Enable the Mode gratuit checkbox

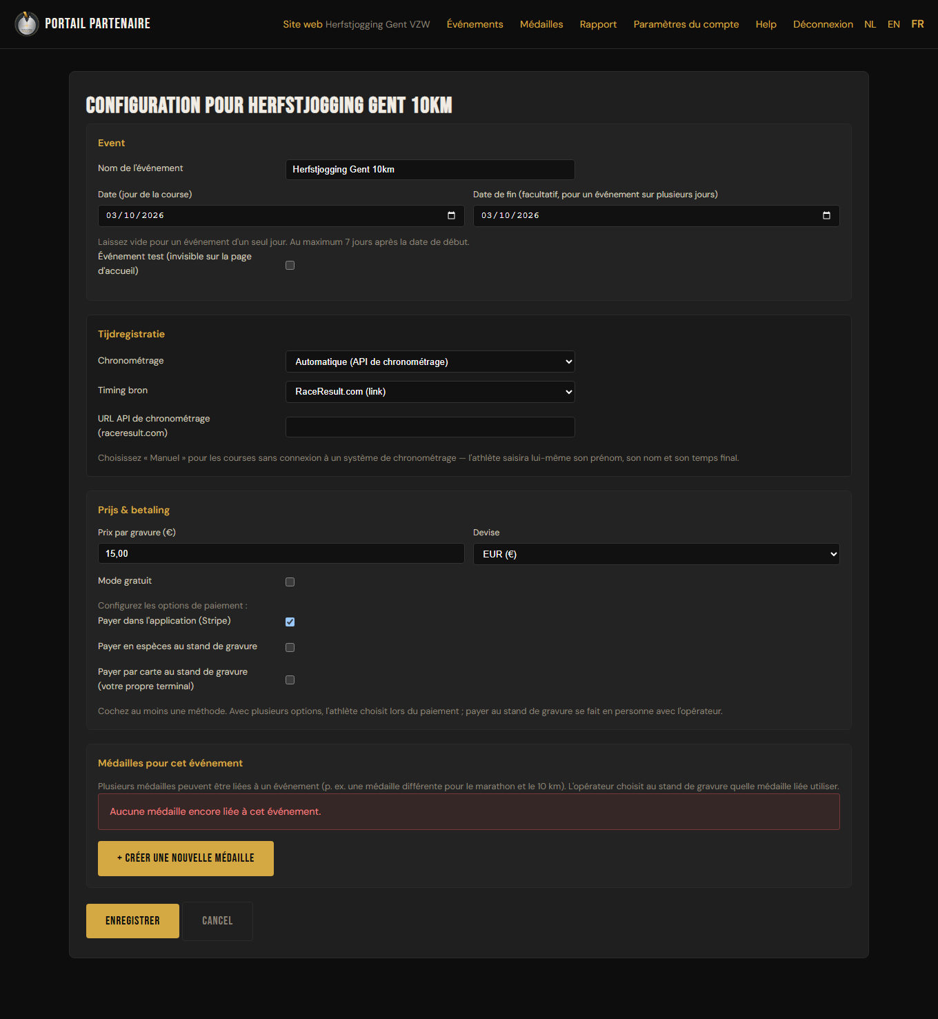click(290, 582)
